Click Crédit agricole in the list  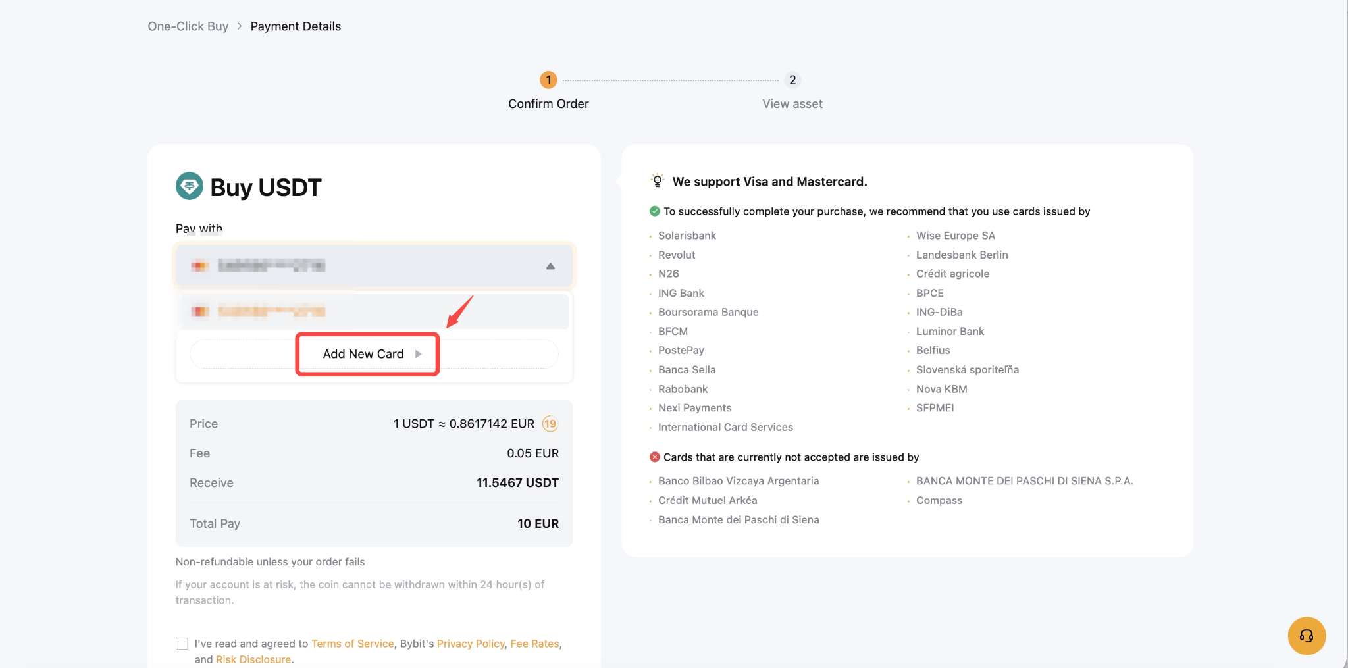[953, 274]
